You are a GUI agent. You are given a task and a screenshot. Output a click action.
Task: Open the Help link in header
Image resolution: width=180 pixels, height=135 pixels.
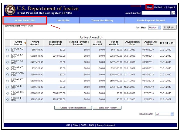[x=149, y=7]
